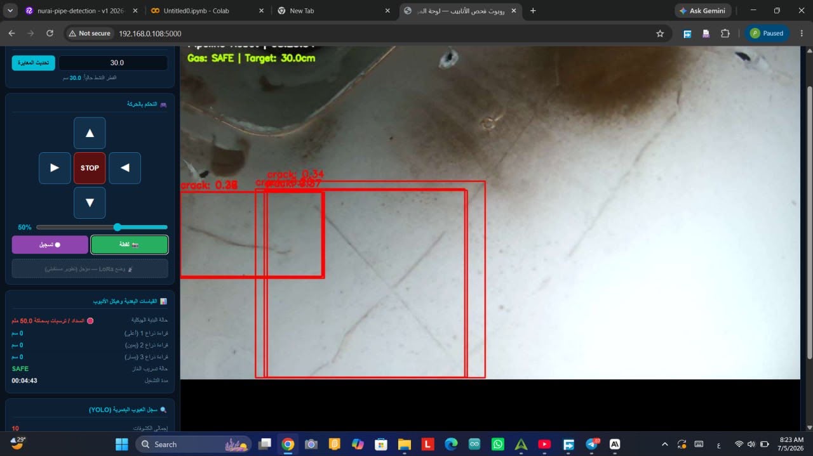Start recording with the purple record button
The height and width of the screenshot is (456, 813).
50,244
